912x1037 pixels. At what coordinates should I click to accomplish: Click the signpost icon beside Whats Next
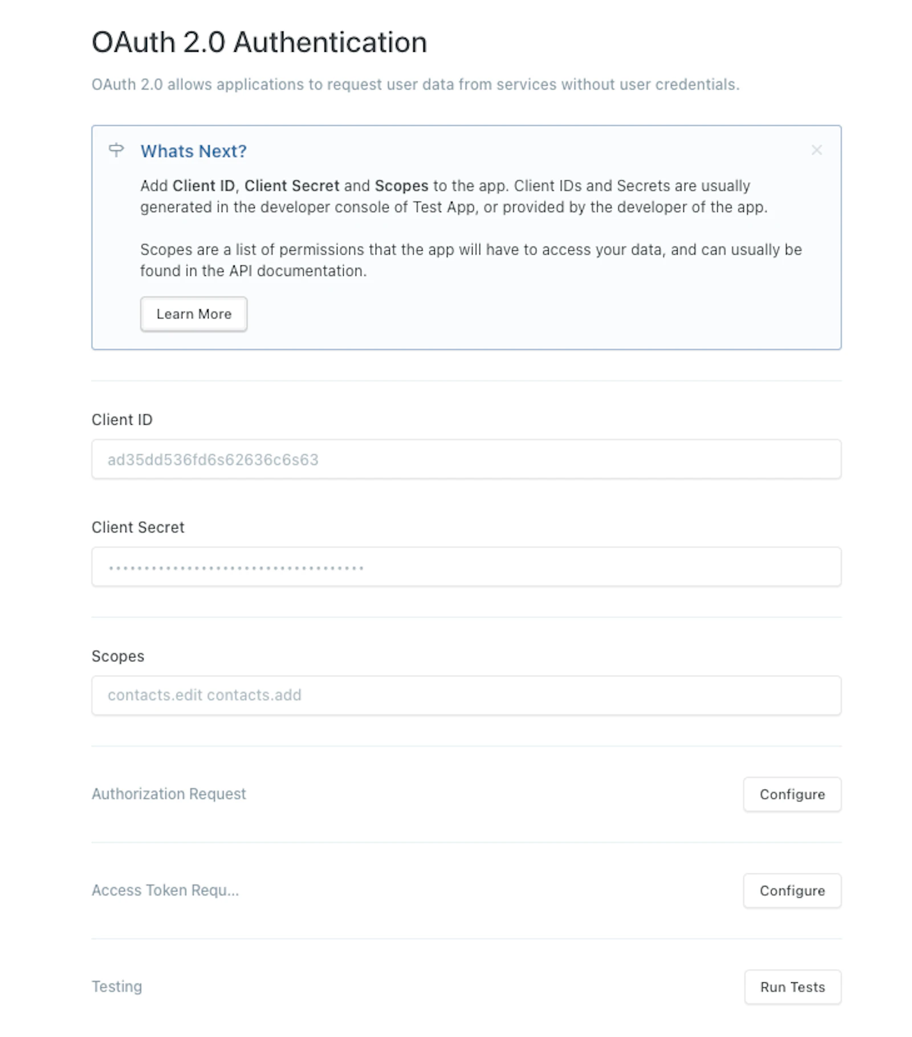point(116,150)
